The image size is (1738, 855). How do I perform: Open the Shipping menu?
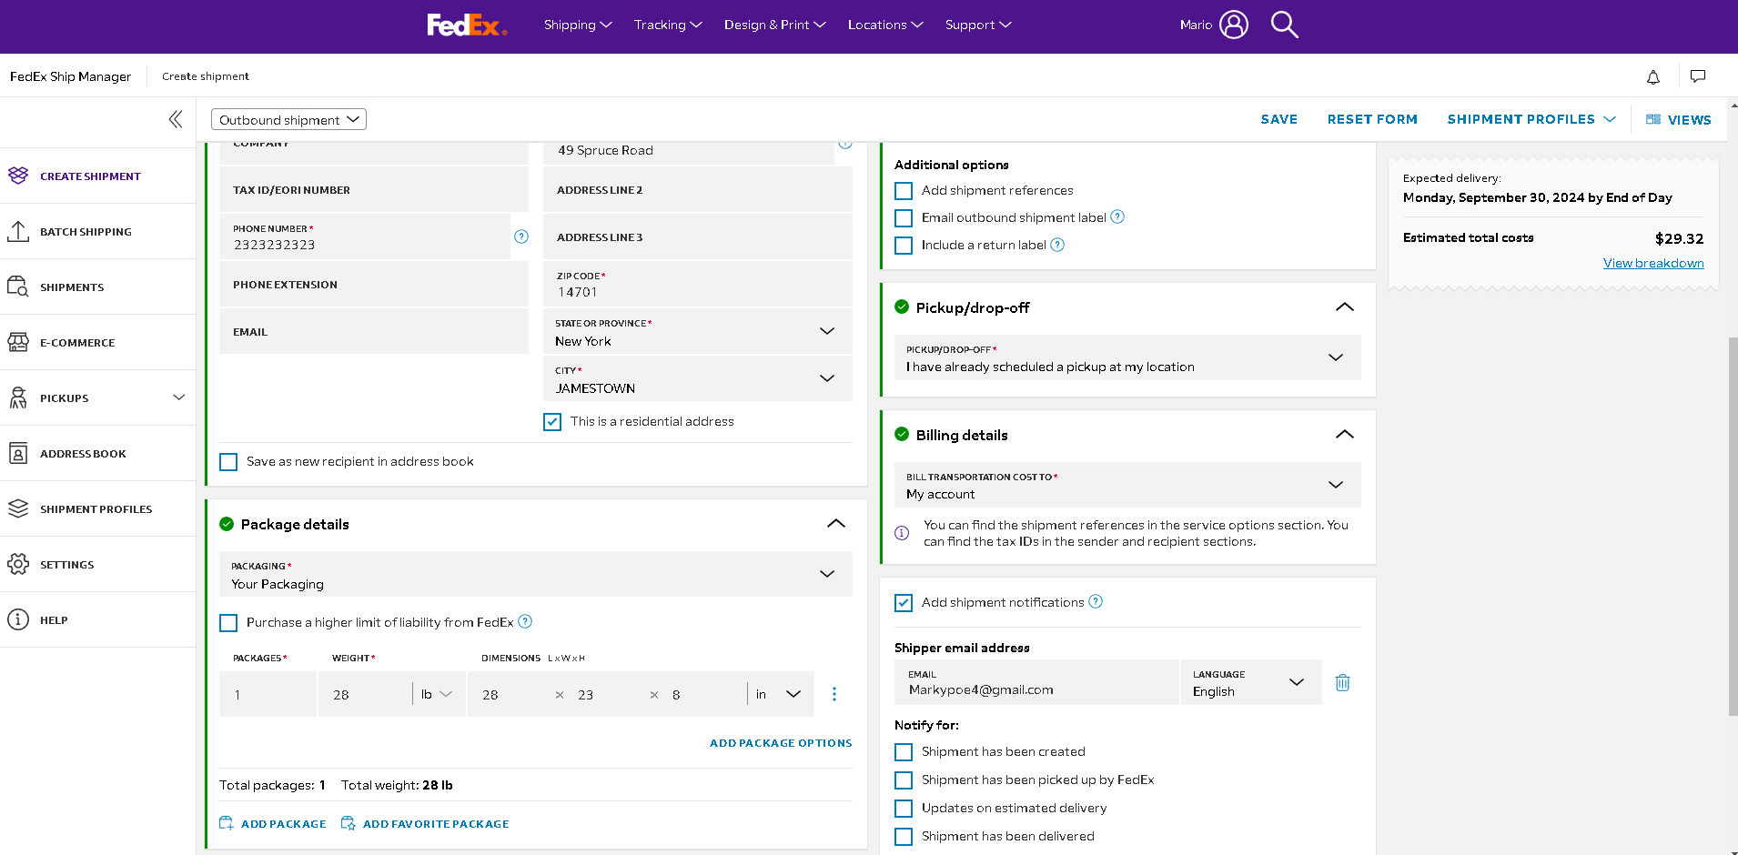pyautogui.click(x=578, y=25)
